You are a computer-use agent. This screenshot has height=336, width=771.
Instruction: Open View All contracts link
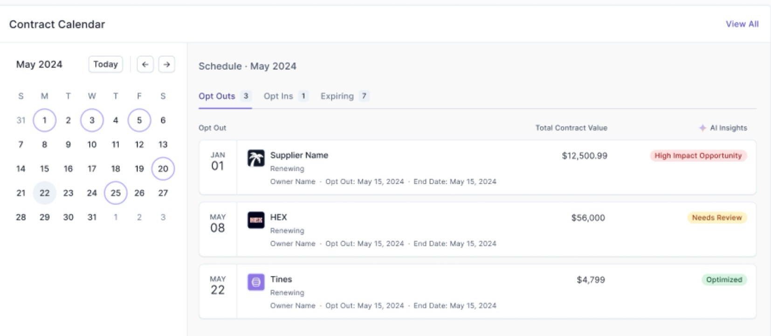click(x=742, y=24)
